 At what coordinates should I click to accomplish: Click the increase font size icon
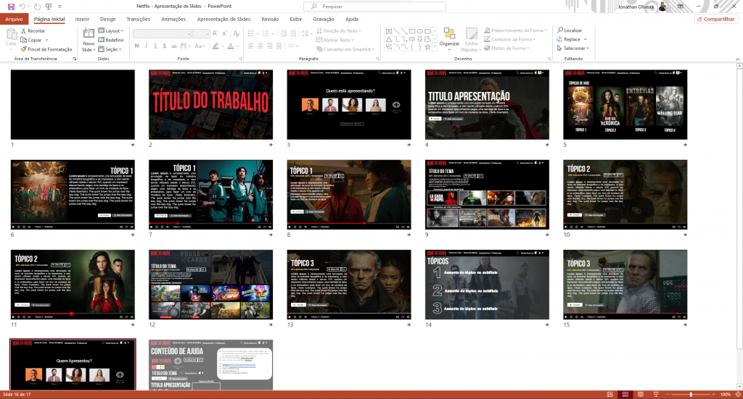pyautogui.click(x=215, y=33)
